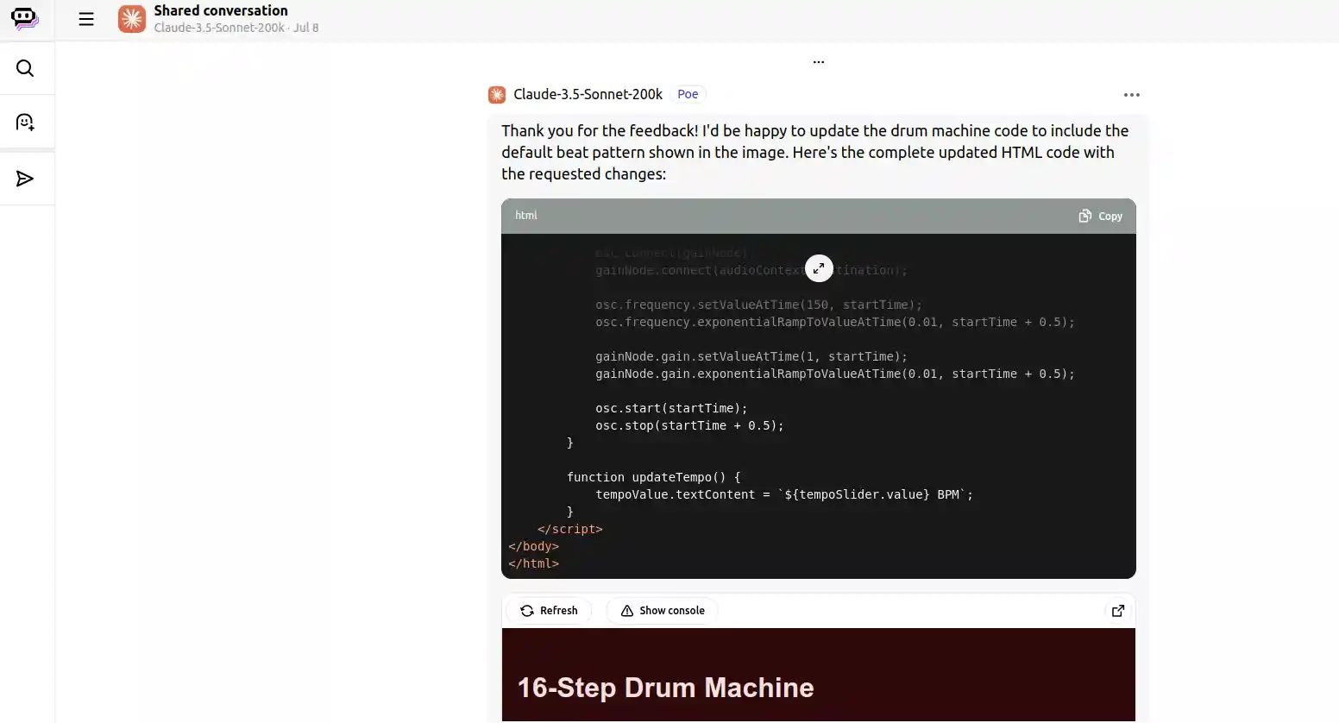Refresh the preview pane
This screenshot has width=1339, height=723.
pos(549,611)
